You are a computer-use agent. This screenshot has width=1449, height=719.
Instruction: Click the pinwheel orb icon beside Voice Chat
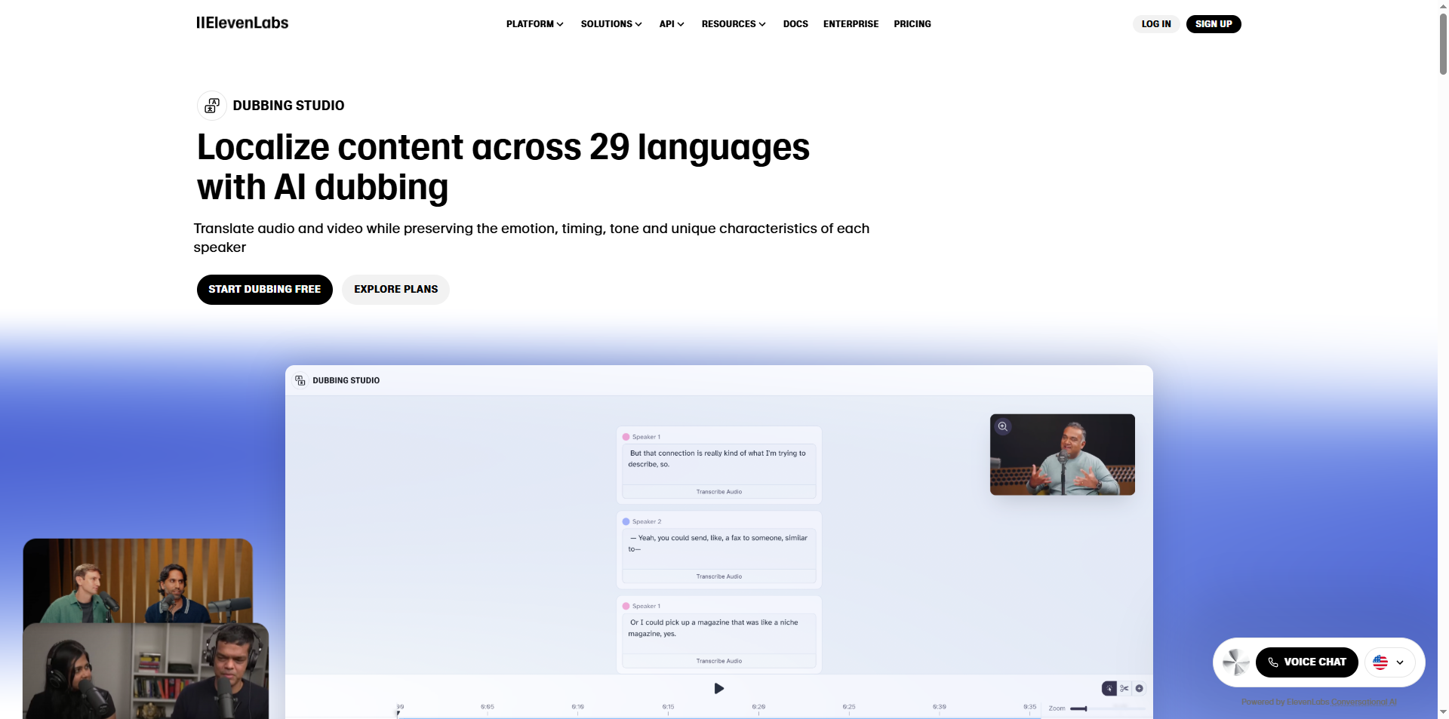point(1235,662)
